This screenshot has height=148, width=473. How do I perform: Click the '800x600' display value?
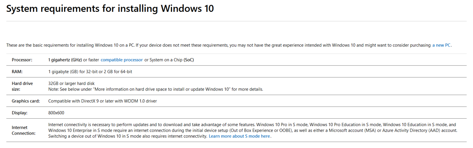point(56,113)
